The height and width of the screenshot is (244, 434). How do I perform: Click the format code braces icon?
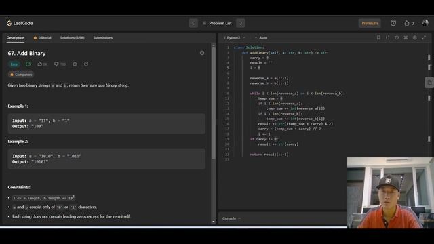pyautogui.click(x=387, y=37)
